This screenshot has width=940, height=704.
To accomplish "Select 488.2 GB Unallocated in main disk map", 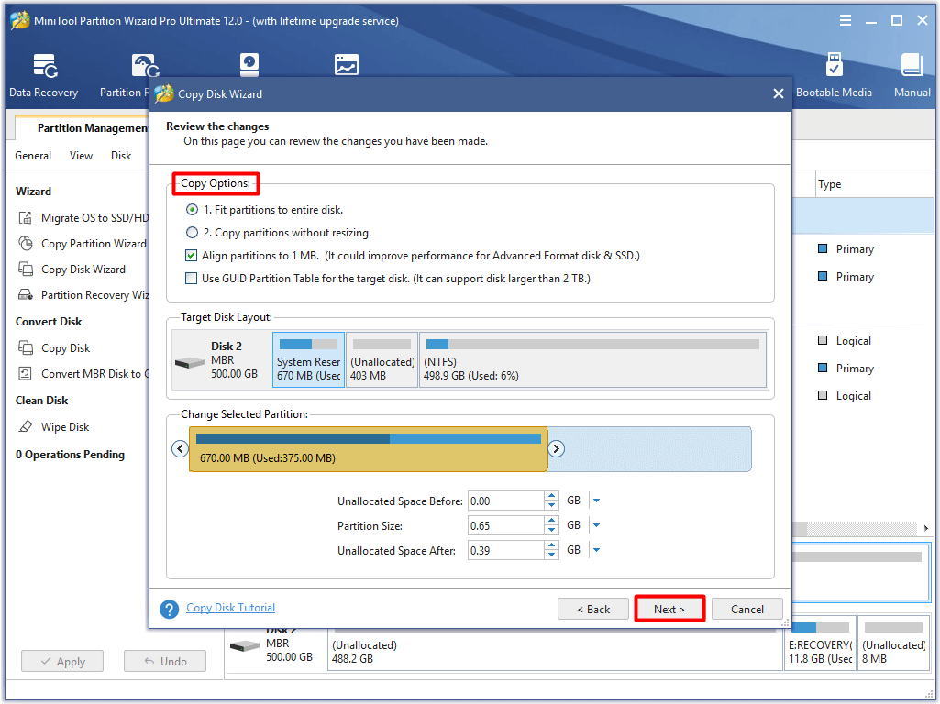I will 555,650.
